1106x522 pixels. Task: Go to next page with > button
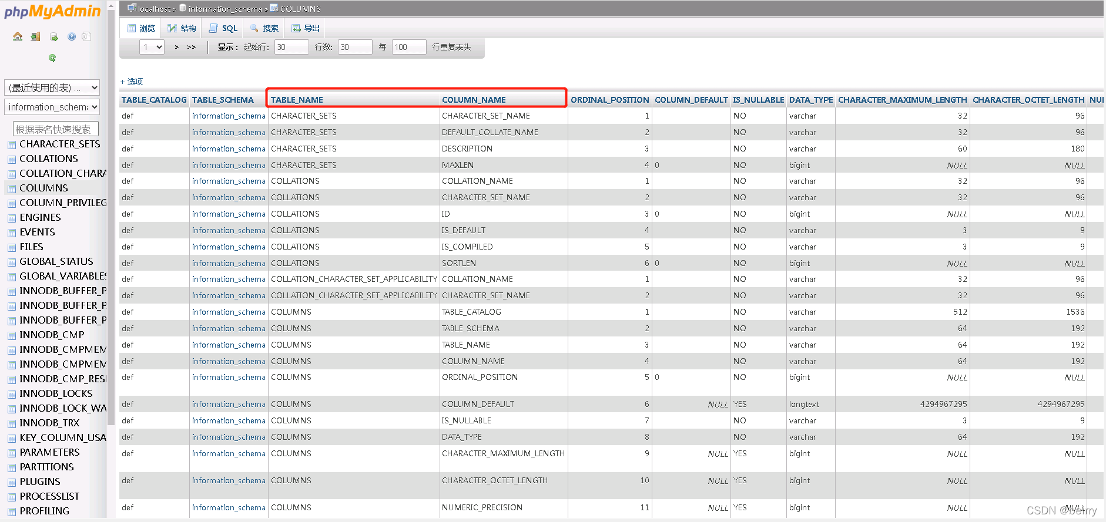[x=176, y=47]
